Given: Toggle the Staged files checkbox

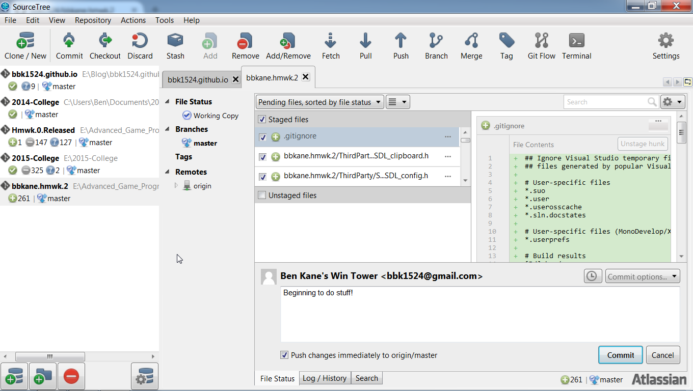Looking at the screenshot, I should [262, 119].
